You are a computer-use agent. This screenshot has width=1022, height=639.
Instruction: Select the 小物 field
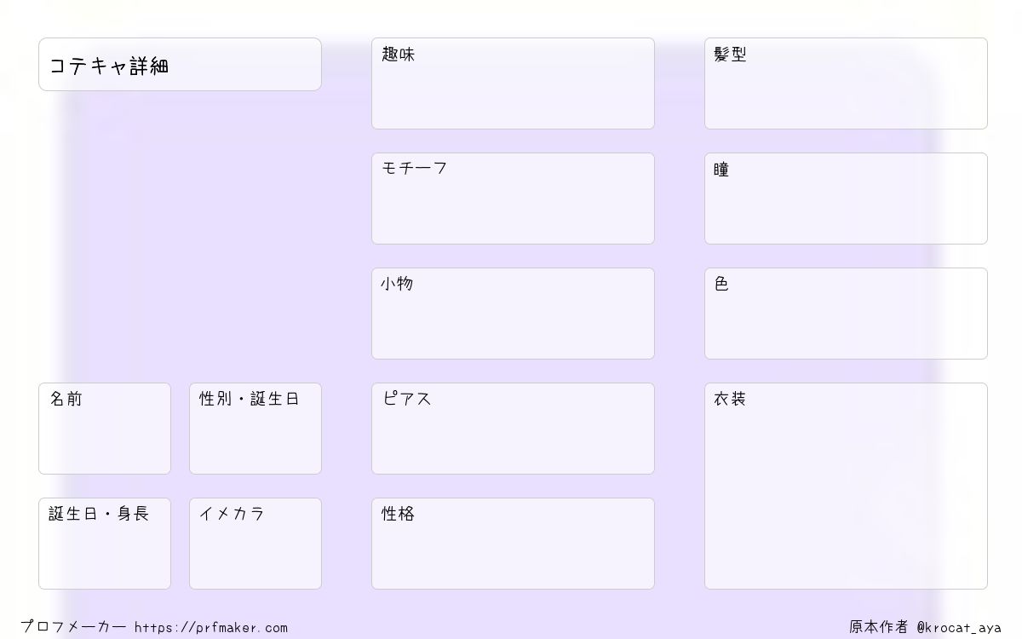[x=513, y=314]
